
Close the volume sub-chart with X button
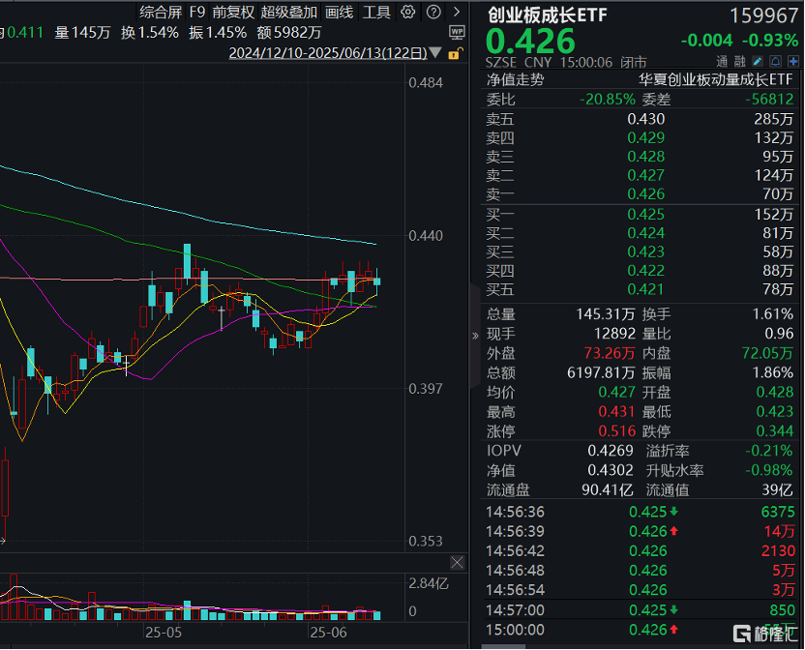pyautogui.click(x=457, y=563)
